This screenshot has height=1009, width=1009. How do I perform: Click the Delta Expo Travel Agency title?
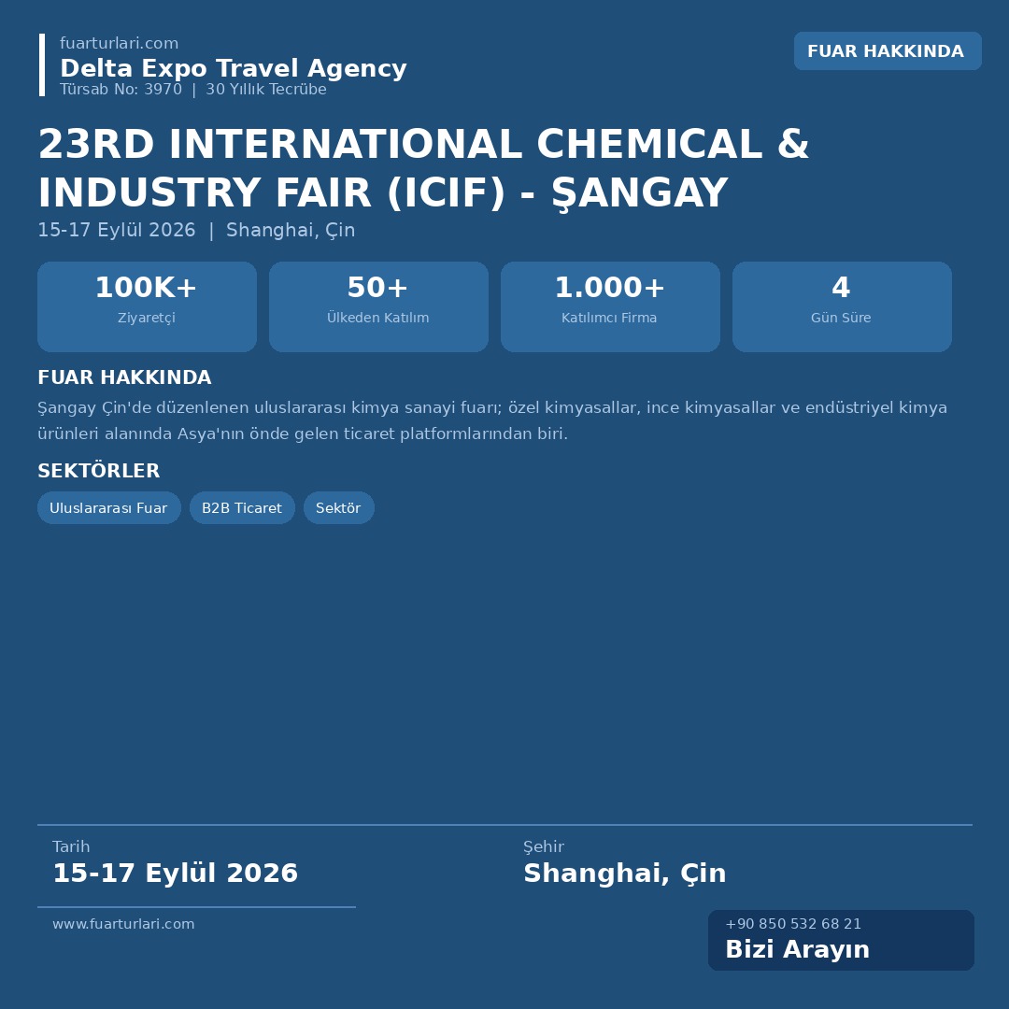(233, 68)
